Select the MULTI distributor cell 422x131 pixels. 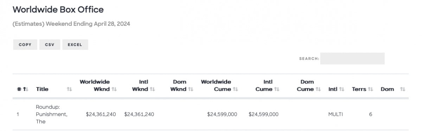click(335, 114)
